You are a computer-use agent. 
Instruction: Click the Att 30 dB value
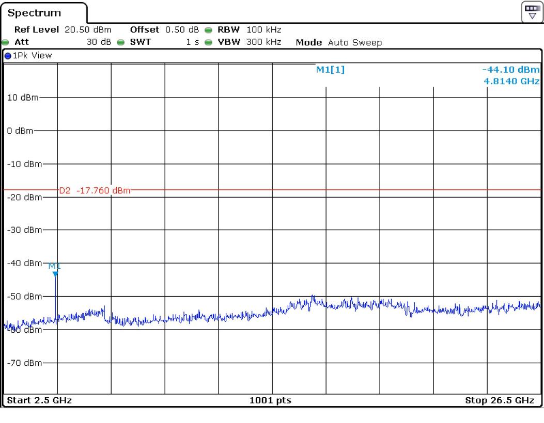point(99,42)
